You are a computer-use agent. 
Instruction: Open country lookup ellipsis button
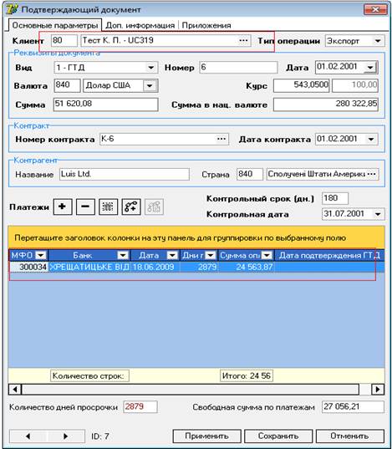tap(371, 174)
